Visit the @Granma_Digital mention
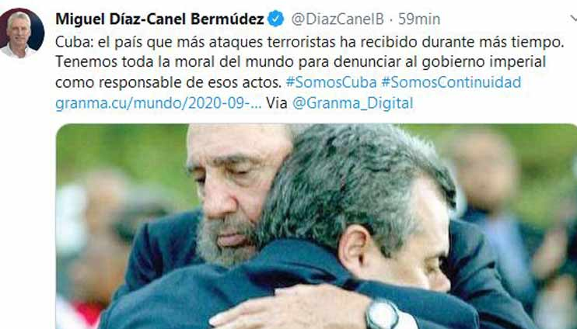Viewport: 577px width, 329px height. (353, 103)
